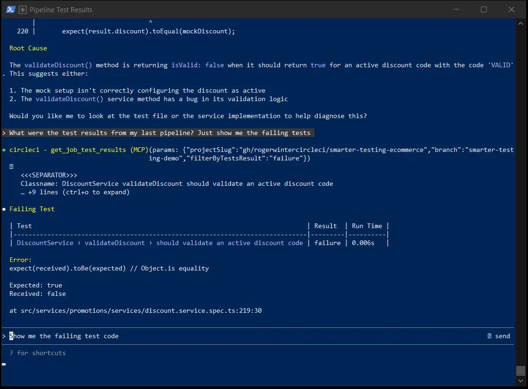Click the 'send' label in input box
Viewport: 528px width, 389px height.
point(503,336)
